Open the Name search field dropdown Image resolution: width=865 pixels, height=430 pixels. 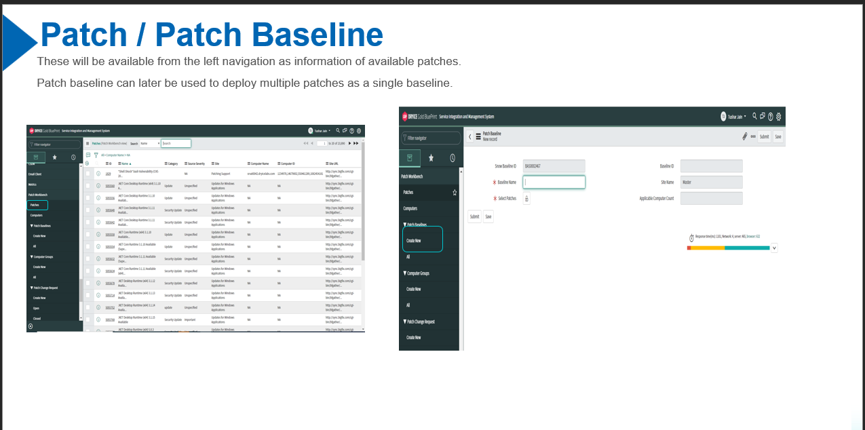coord(149,144)
